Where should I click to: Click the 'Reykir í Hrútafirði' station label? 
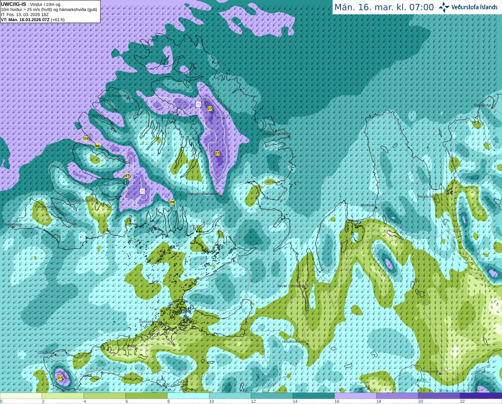pyautogui.click(x=291, y=286)
